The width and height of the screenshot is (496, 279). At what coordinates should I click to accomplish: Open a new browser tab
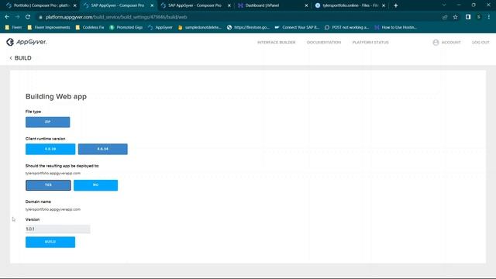coord(396,5)
